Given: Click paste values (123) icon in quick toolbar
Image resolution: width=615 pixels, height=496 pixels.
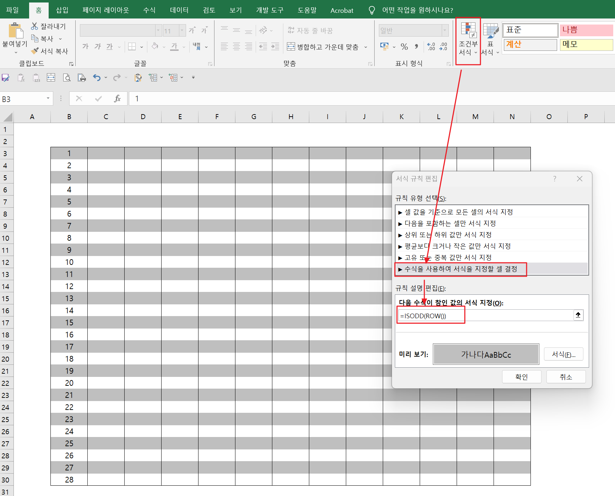Looking at the screenshot, I should [x=36, y=78].
